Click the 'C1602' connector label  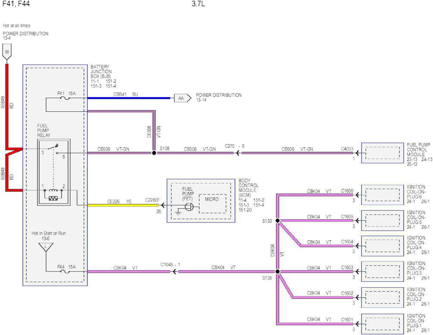point(347,293)
